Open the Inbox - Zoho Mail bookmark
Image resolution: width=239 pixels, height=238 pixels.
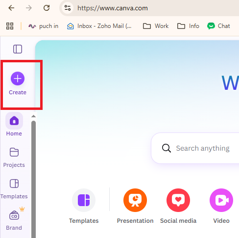pos(99,26)
